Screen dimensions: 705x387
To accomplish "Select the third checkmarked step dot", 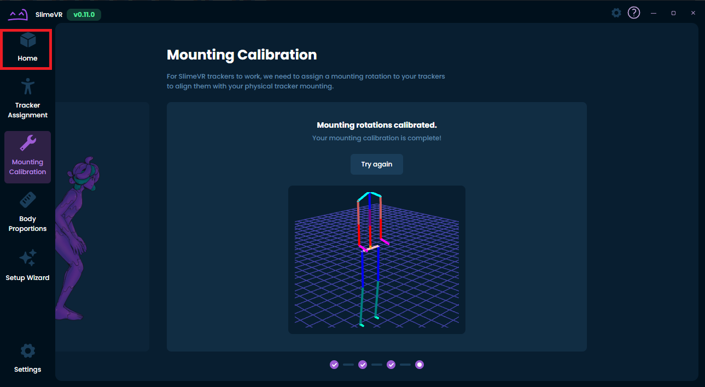I will coord(391,365).
